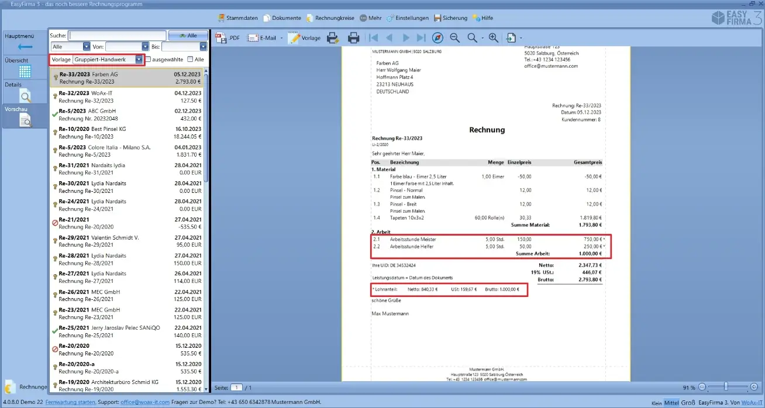Go back to Hauptmenü with arrow icon
This screenshot has width=765, height=408.
[25, 46]
